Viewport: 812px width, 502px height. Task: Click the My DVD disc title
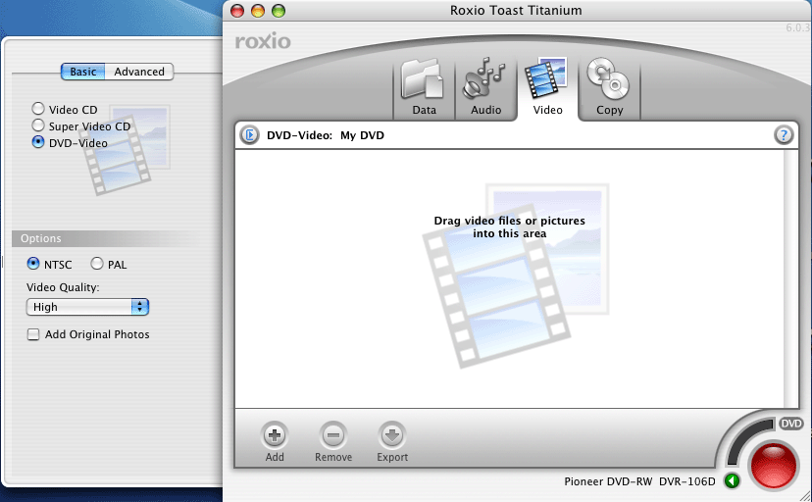pos(362,135)
